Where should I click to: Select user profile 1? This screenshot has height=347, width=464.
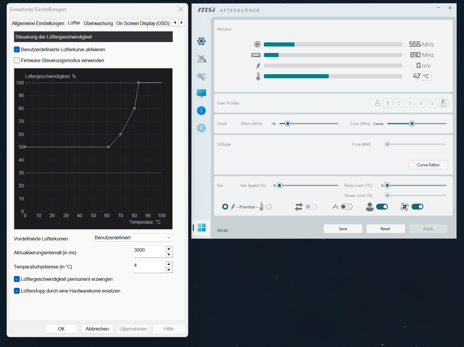click(388, 103)
